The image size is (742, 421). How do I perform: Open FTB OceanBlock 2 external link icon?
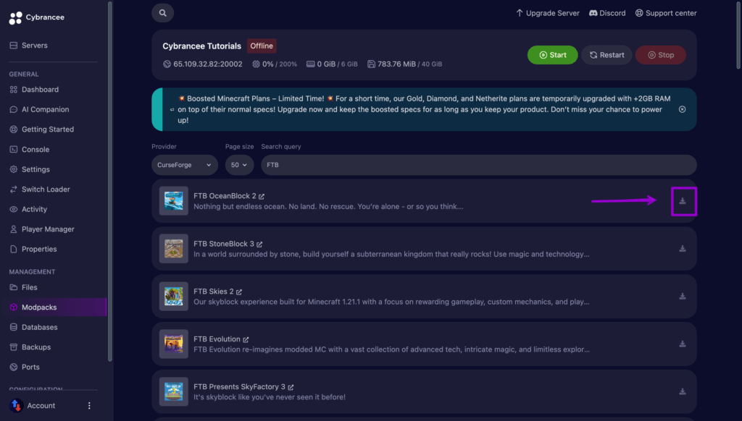262,196
